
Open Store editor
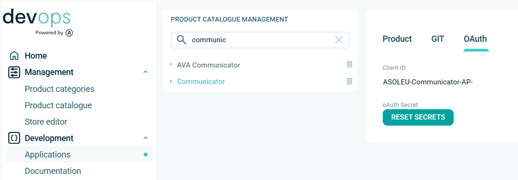click(x=46, y=122)
